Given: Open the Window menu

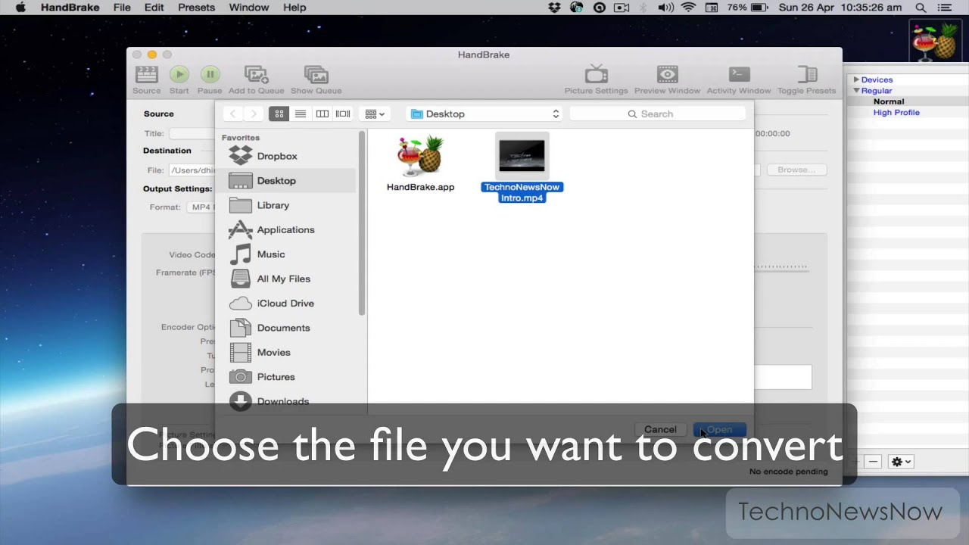Looking at the screenshot, I should click(248, 8).
